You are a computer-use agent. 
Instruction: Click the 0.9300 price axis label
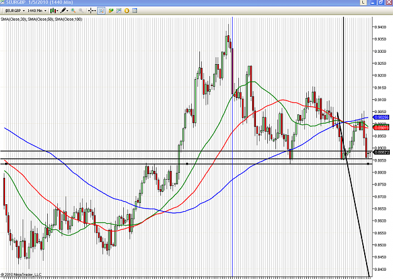(x=380, y=52)
